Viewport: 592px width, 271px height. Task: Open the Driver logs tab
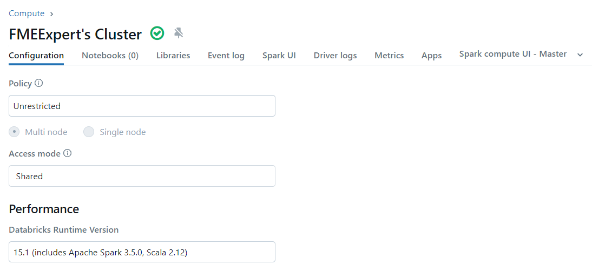pos(336,56)
